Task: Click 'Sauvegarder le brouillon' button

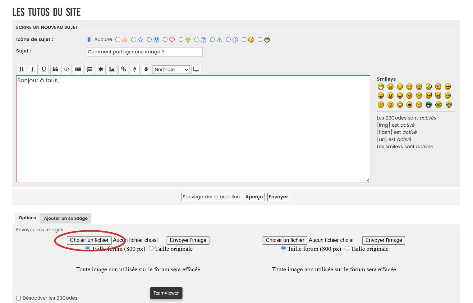Action: [x=211, y=197]
